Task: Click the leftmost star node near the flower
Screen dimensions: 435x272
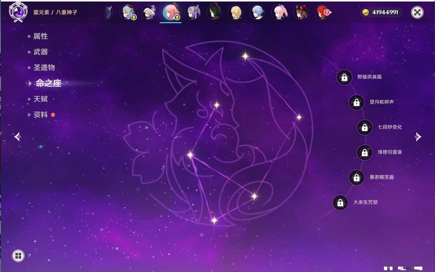Action: (x=190, y=155)
